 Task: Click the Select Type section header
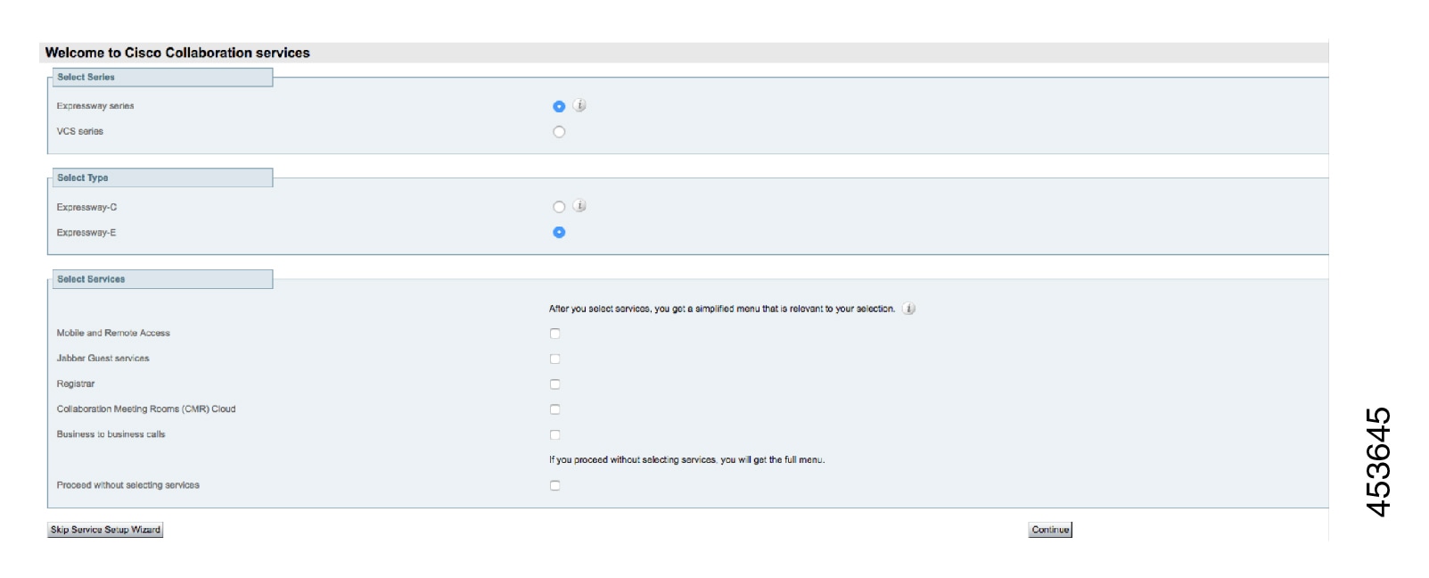click(x=161, y=178)
